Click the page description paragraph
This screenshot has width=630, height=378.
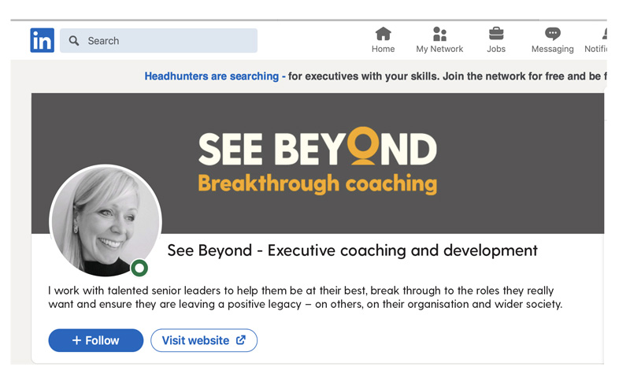coord(306,297)
